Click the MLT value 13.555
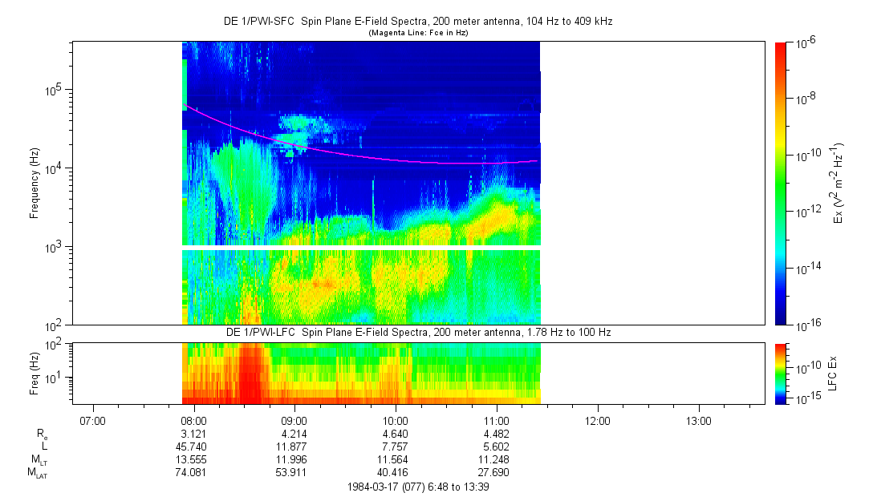The image size is (869, 497). pyautogui.click(x=191, y=460)
